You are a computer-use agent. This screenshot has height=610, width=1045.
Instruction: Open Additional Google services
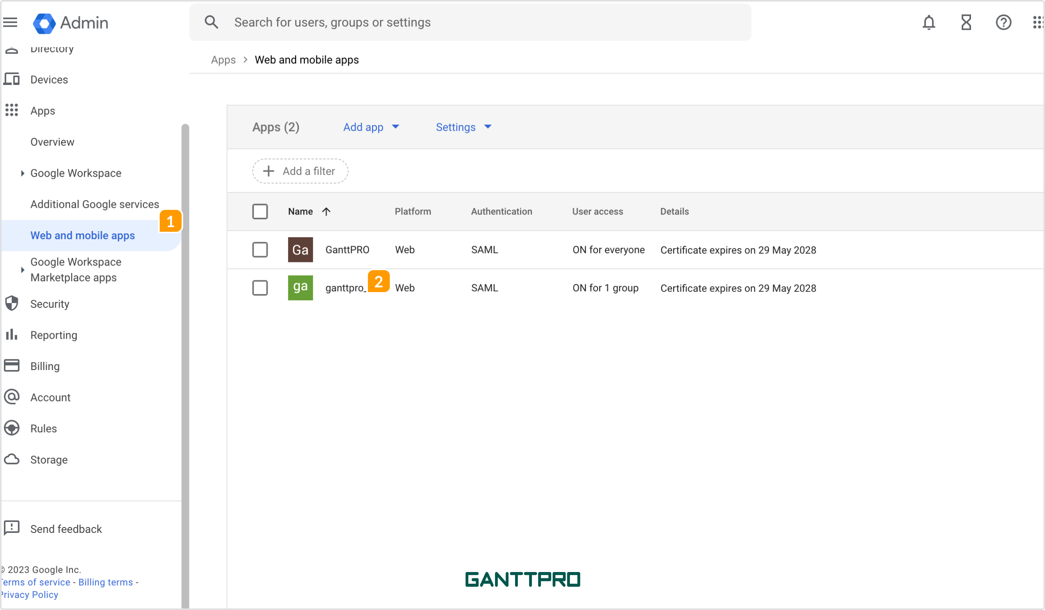click(x=95, y=204)
